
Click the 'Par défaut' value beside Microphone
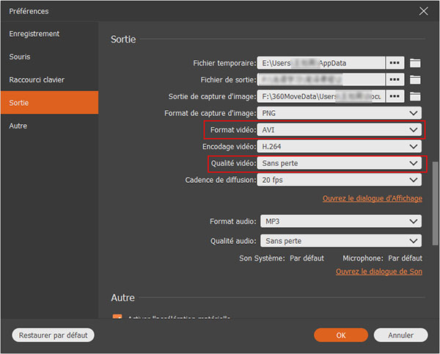point(406,259)
